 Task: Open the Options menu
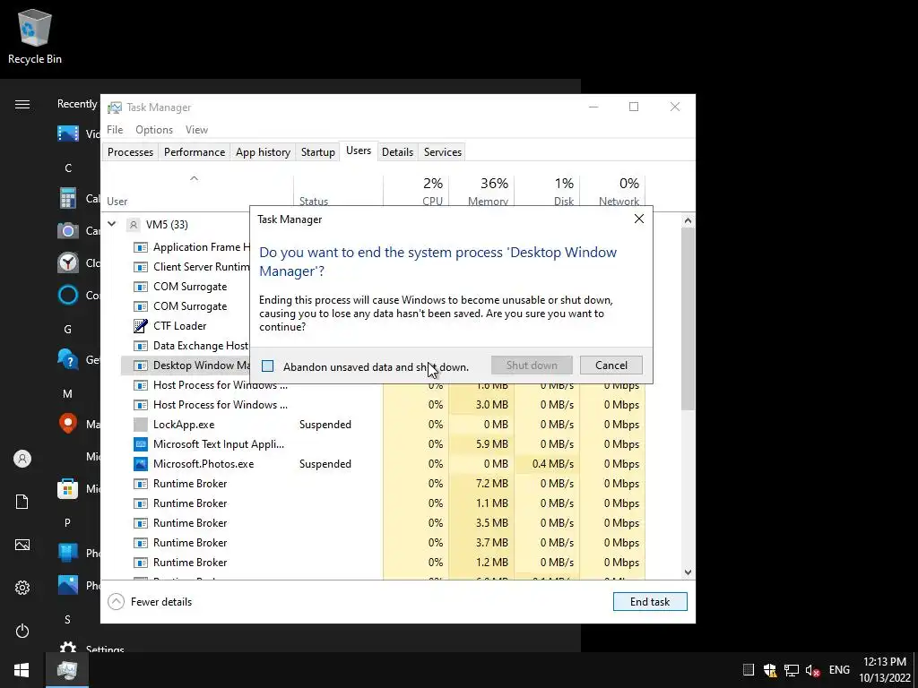(154, 130)
